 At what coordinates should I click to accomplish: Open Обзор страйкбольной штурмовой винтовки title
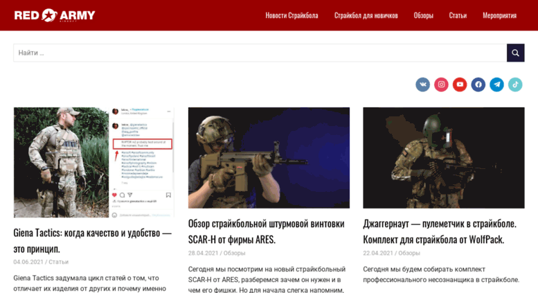(267, 231)
